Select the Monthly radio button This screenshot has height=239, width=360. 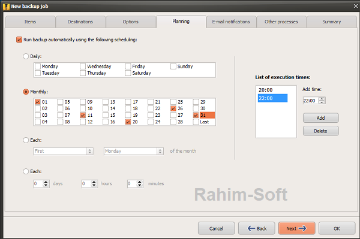tap(26, 92)
